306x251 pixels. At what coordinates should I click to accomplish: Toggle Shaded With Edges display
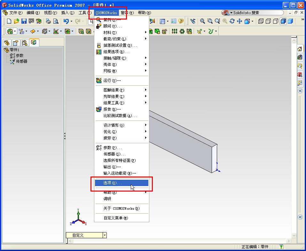[x=283, y=21]
